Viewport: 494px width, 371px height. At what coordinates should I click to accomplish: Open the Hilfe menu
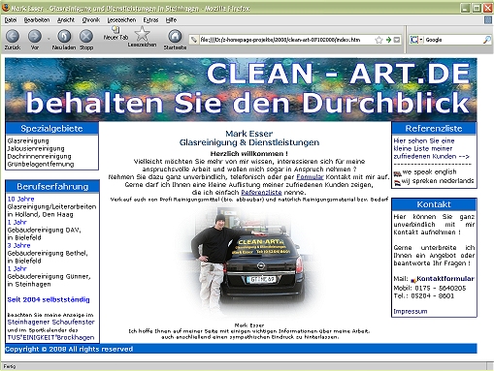click(171, 20)
